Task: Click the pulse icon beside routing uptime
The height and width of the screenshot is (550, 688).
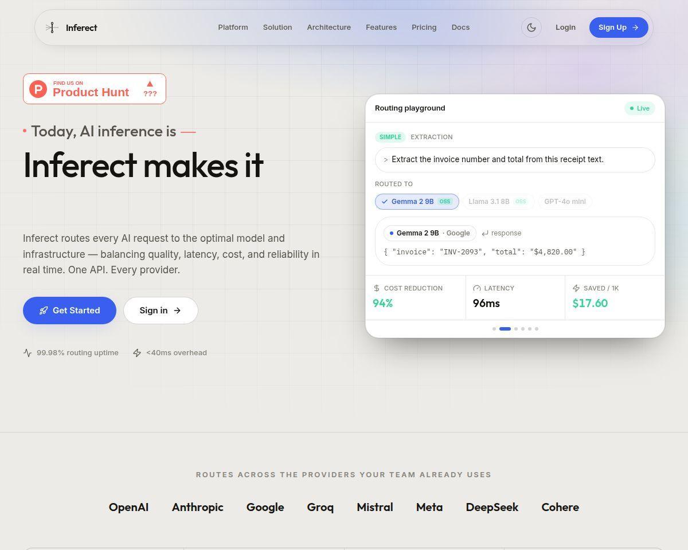Action: [x=28, y=353]
